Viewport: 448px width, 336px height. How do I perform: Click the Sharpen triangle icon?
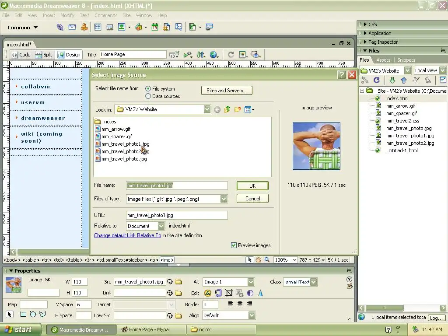(261, 293)
